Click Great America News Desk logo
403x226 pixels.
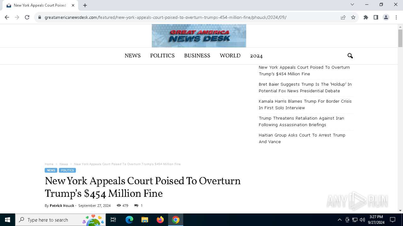(199, 36)
